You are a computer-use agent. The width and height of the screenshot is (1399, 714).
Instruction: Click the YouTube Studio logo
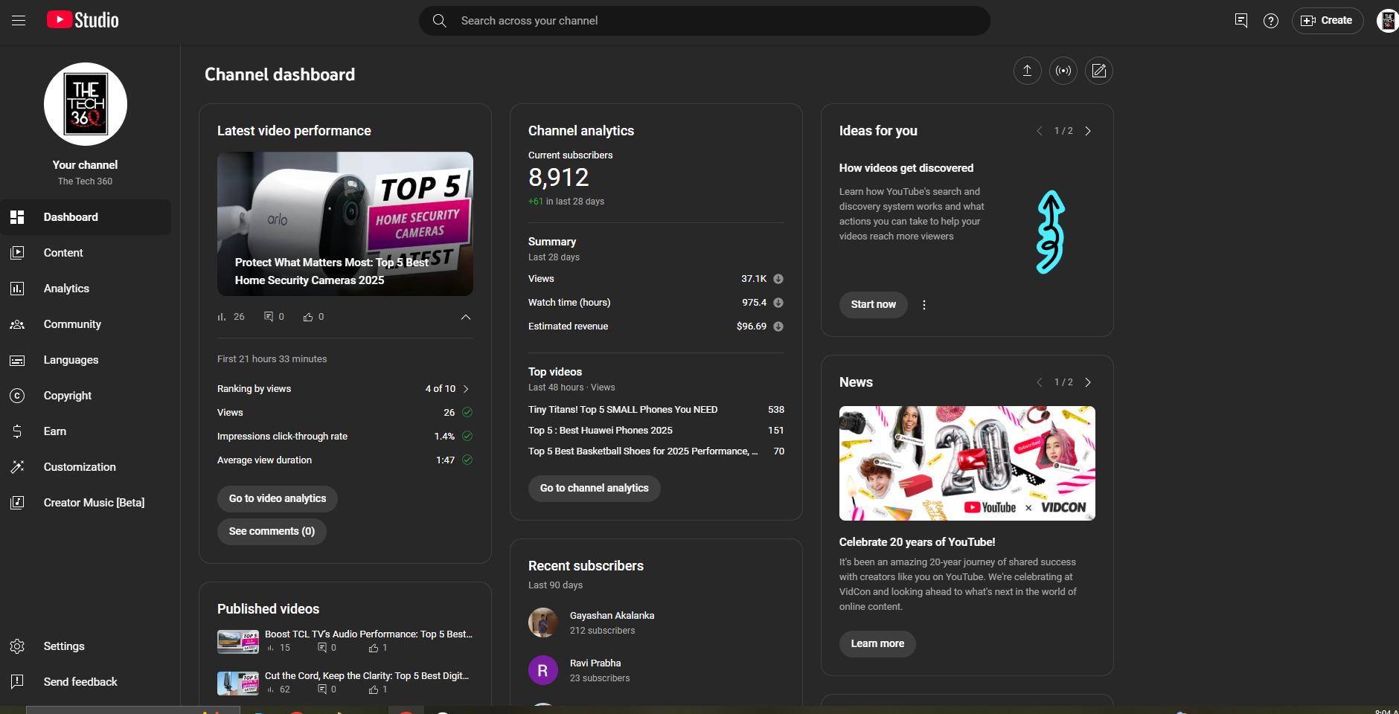click(x=83, y=20)
